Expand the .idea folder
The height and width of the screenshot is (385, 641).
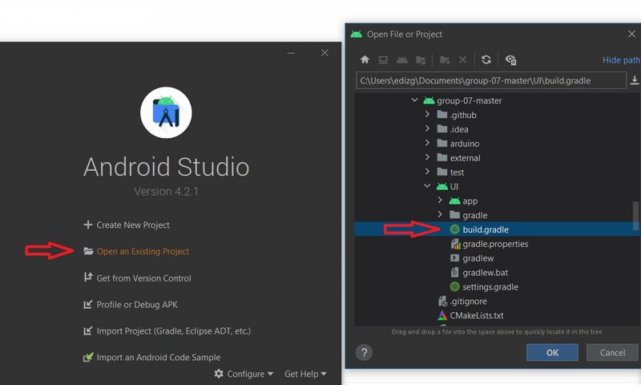pyautogui.click(x=427, y=128)
